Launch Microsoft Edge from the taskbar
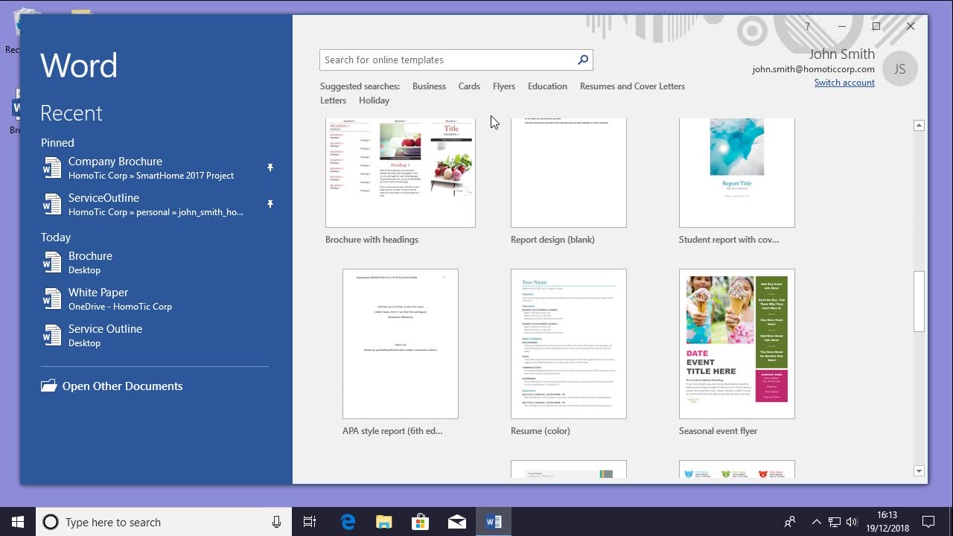 click(x=348, y=522)
